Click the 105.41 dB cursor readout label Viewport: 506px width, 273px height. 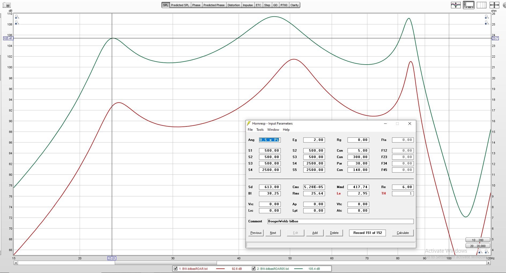click(8, 38)
